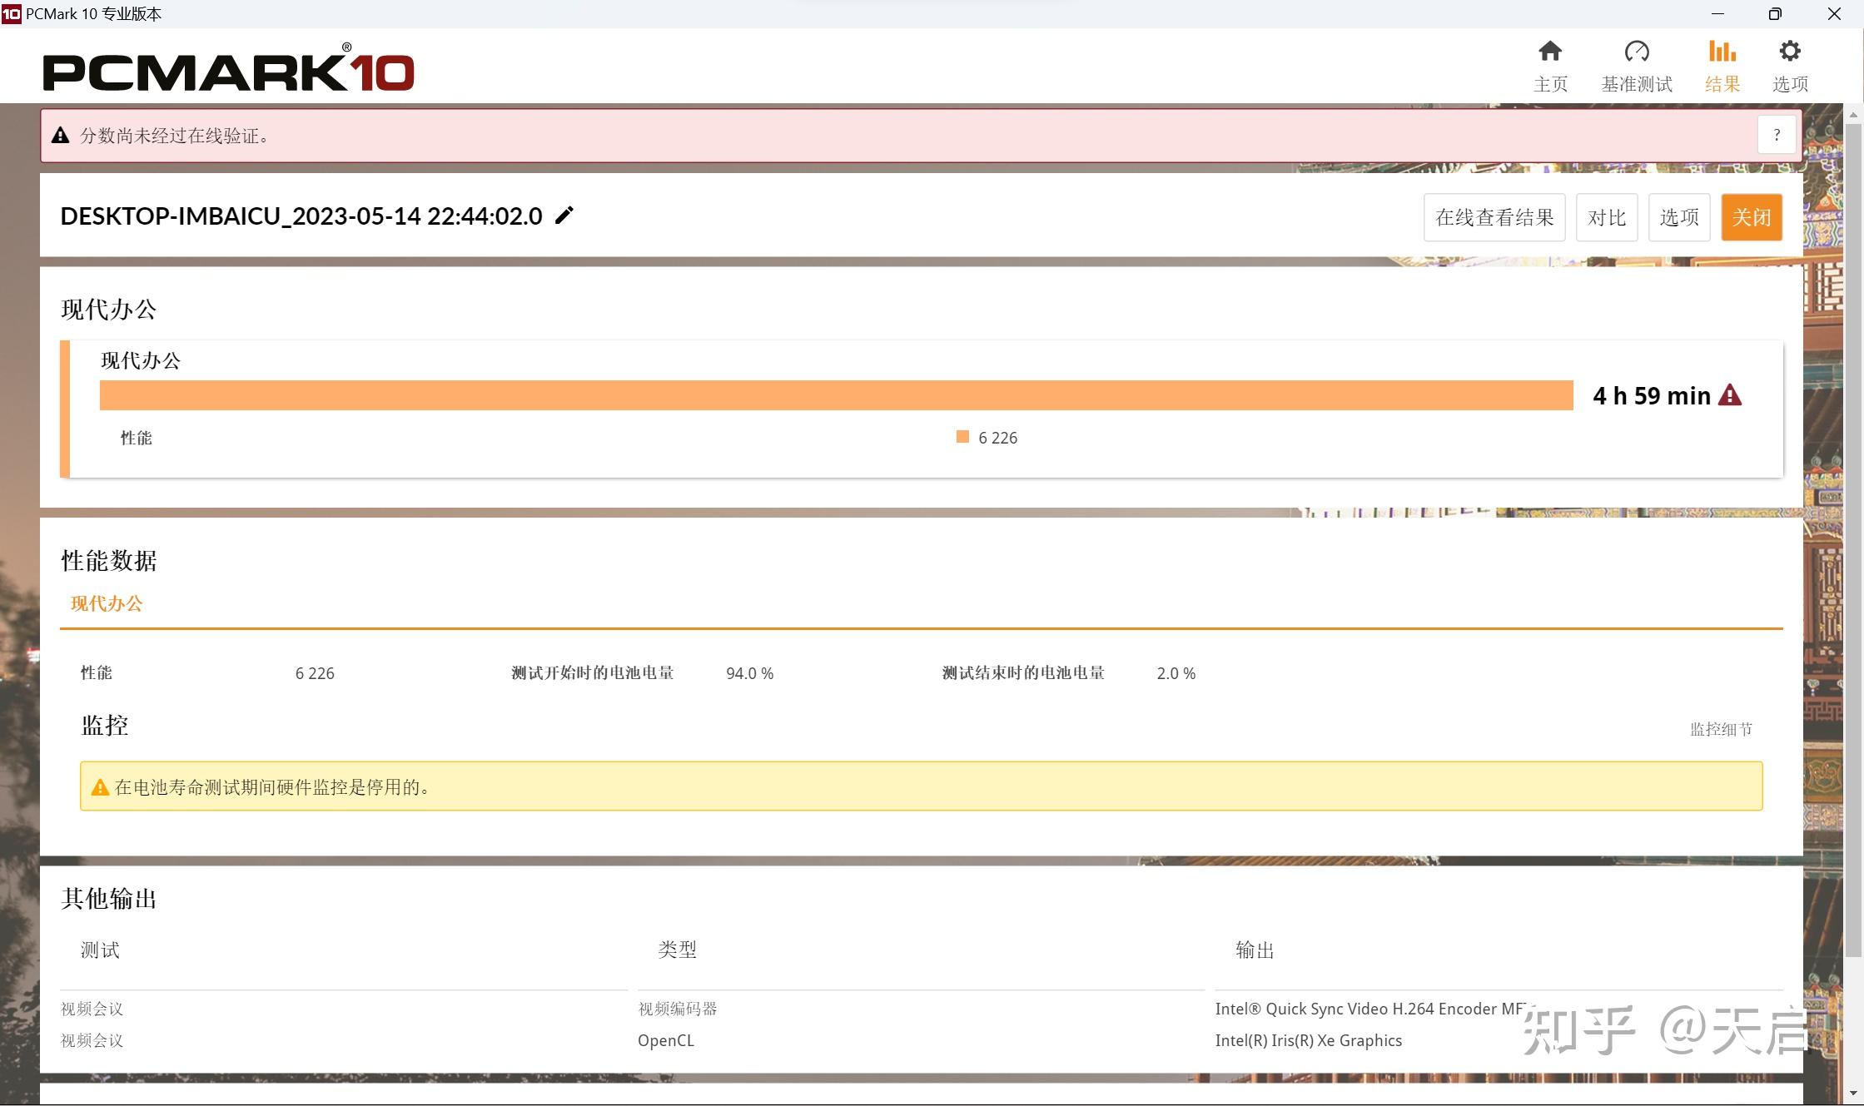Open the 监控细节 monitoring details link

click(1721, 729)
